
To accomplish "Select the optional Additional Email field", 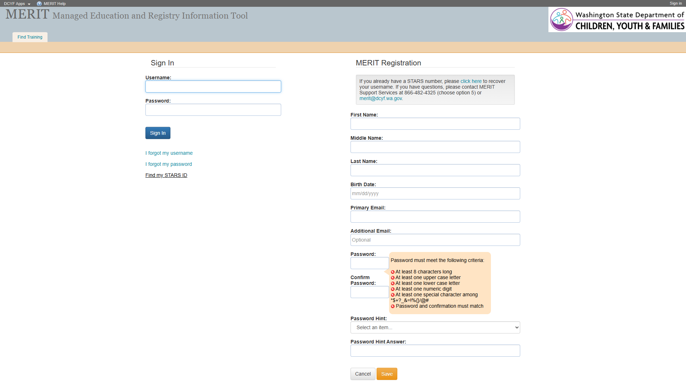I will click(x=435, y=240).
